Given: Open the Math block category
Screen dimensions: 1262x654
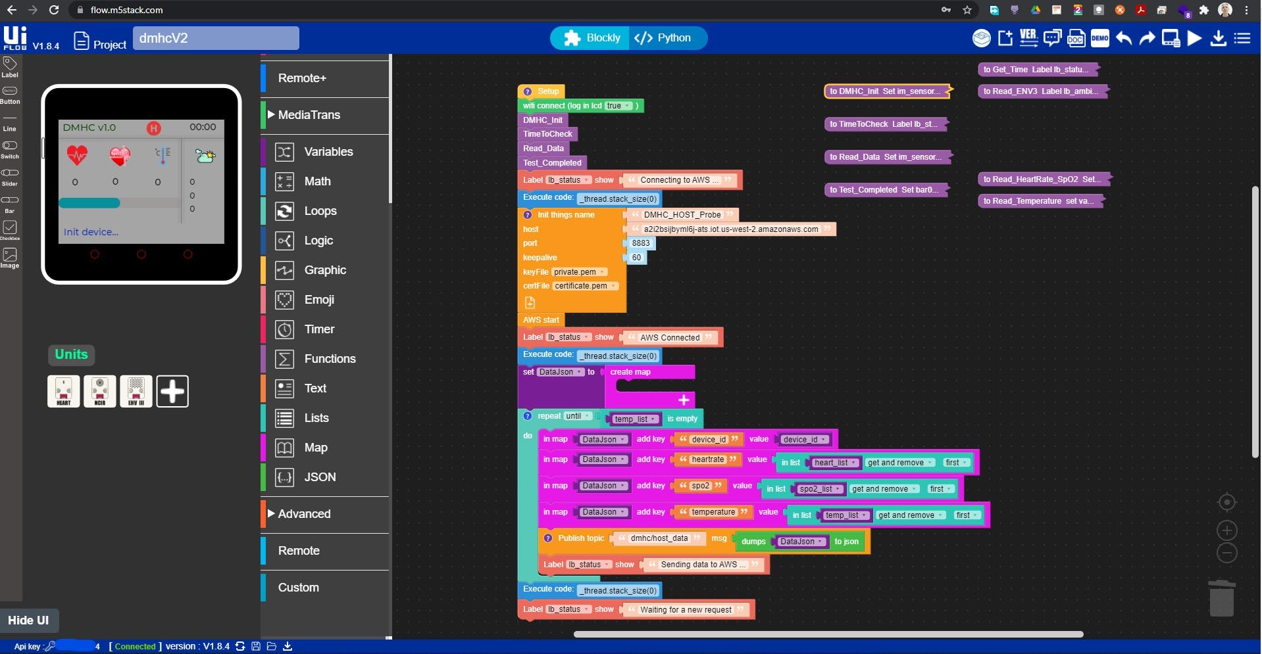Looking at the screenshot, I should coord(325,181).
